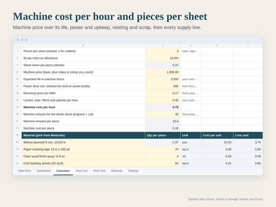Select row 7 header number
276x207 pixels.
tap(17, 51)
